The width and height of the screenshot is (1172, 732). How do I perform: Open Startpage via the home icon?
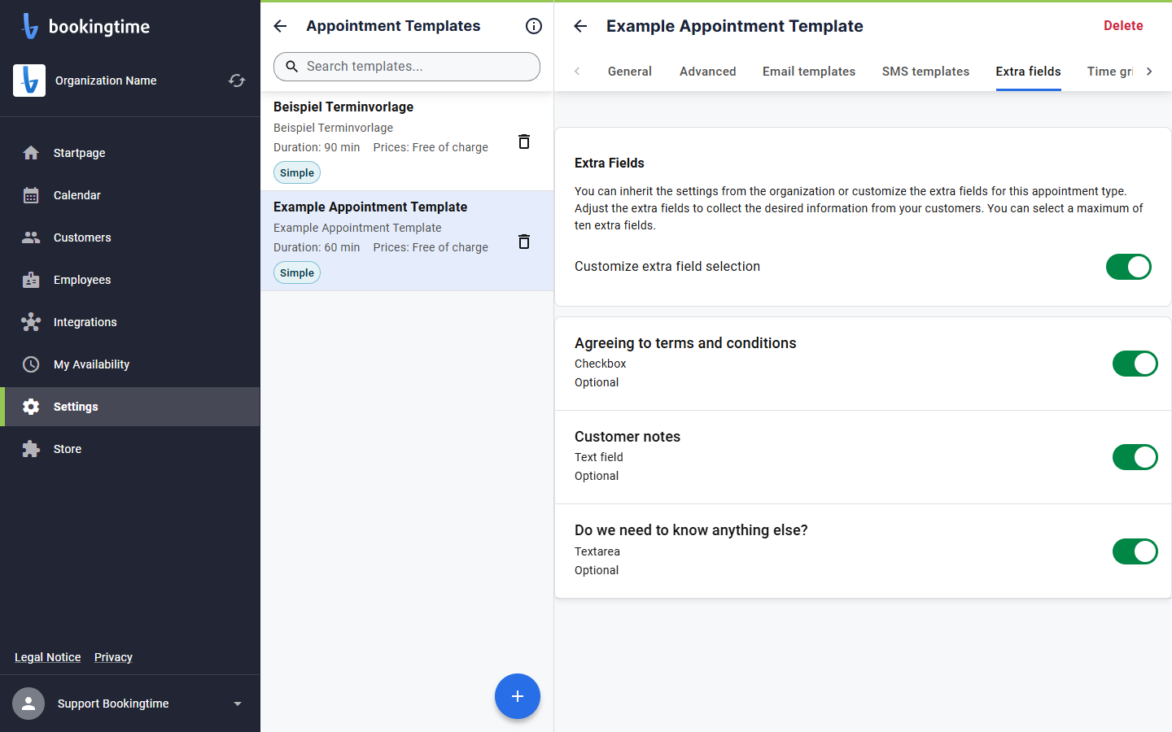tap(31, 153)
